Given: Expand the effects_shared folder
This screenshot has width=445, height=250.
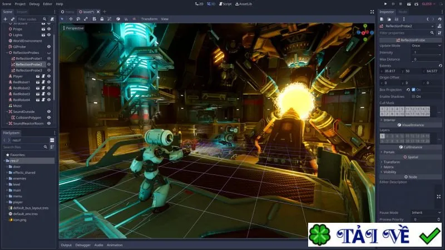Looking at the screenshot, I should click(7, 173).
